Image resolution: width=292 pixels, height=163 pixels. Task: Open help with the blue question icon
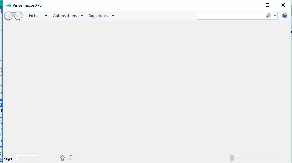click(284, 16)
